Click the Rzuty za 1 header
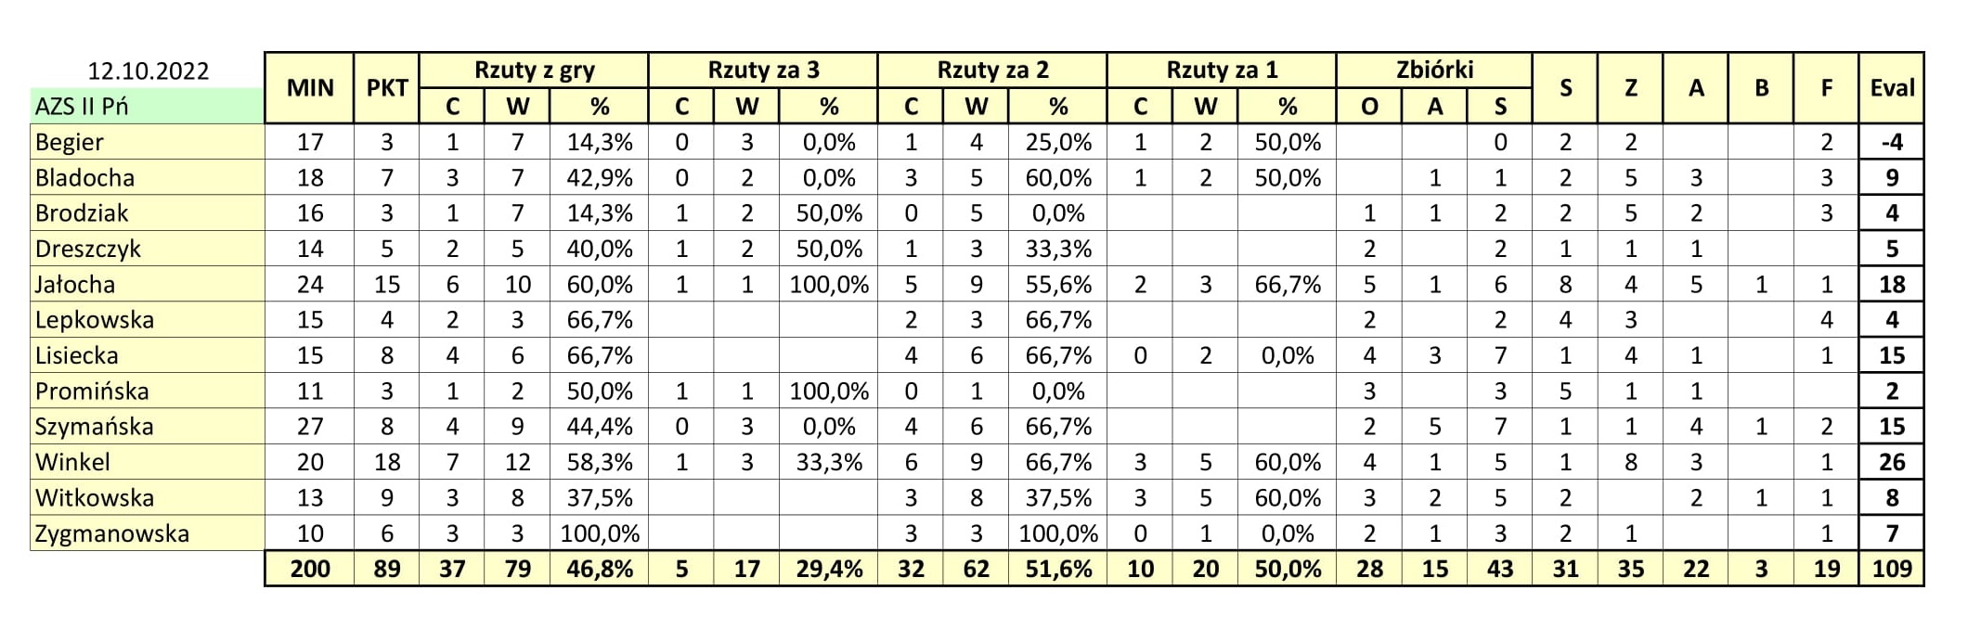 tap(1222, 71)
